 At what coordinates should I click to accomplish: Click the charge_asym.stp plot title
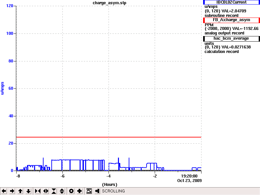click(x=110, y=3)
